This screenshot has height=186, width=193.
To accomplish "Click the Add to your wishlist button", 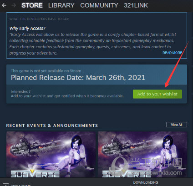I will point(157,94).
